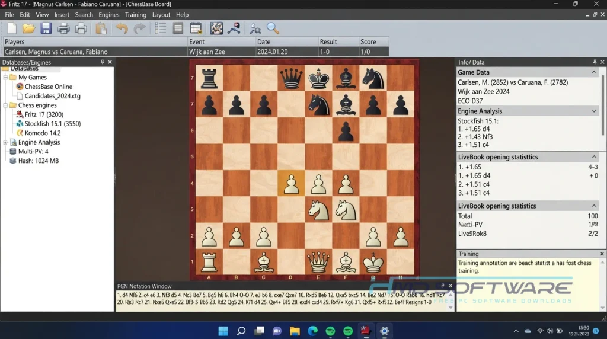Close the Databases/Engines panel
607x339 pixels.
click(x=110, y=62)
